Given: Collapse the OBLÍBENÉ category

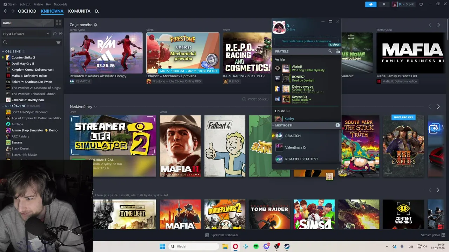Looking at the screenshot, I should pos(3,51).
